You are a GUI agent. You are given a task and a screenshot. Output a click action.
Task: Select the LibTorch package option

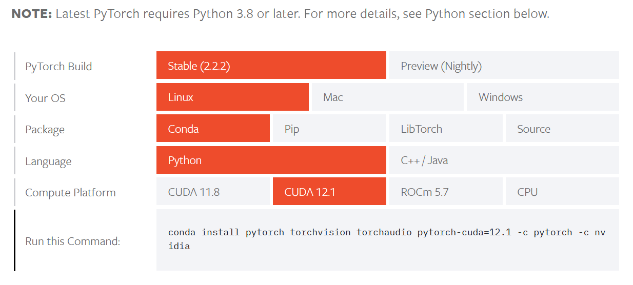445,129
